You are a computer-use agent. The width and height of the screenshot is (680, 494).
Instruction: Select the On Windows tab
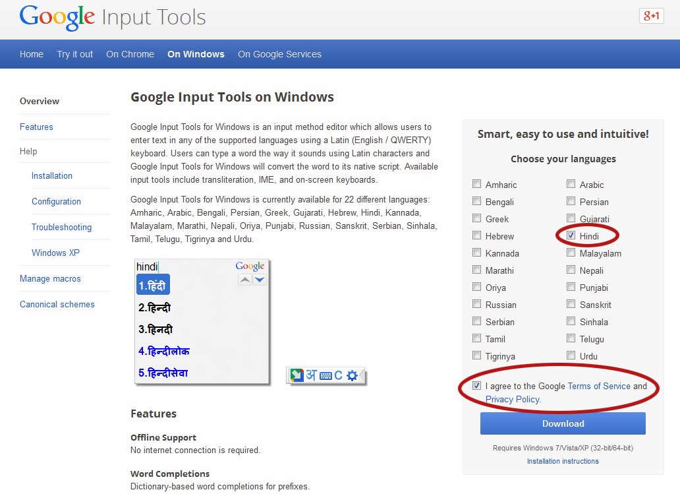tap(196, 54)
